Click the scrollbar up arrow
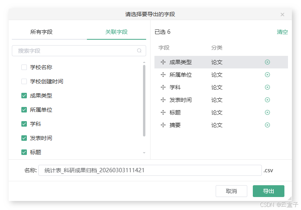This screenshot has height=210, width=301. point(144,63)
